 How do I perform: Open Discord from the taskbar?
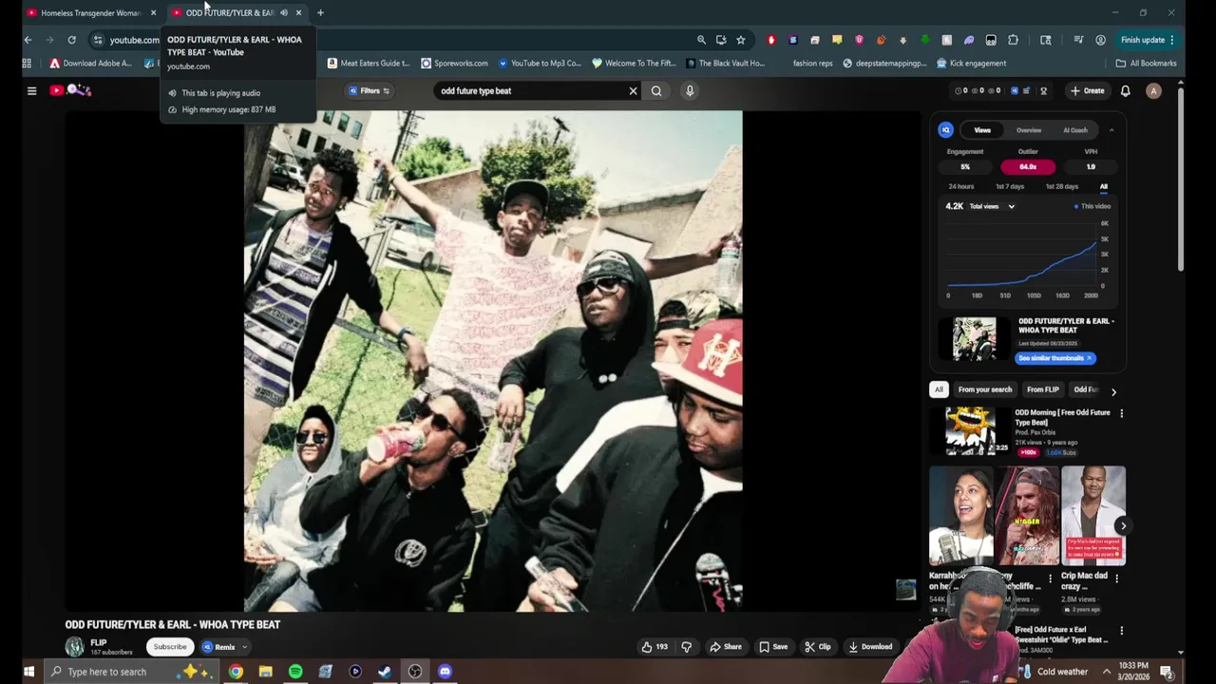(445, 672)
